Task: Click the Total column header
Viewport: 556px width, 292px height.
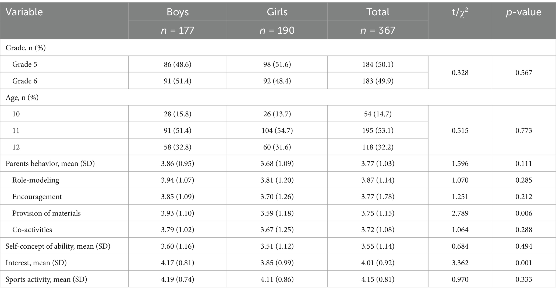Action: click(378, 12)
